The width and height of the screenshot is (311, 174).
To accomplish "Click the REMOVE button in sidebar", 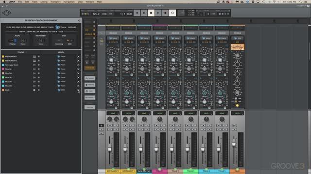I will (x=90, y=85).
